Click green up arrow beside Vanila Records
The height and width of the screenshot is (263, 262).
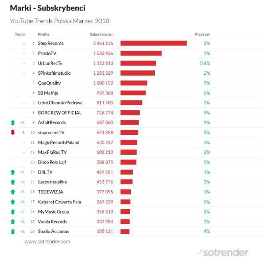(x=13, y=221)
